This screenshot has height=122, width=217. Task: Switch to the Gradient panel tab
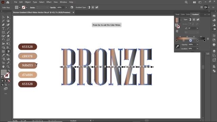pos(195,14)
